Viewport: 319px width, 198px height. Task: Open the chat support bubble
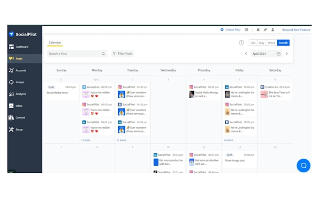pos(304,165)
